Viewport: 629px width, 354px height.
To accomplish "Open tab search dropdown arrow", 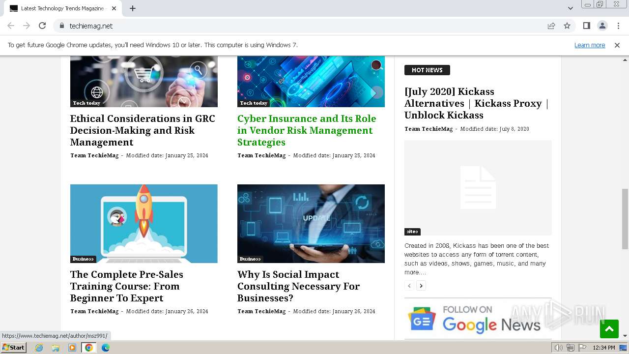I will [570, 8].
